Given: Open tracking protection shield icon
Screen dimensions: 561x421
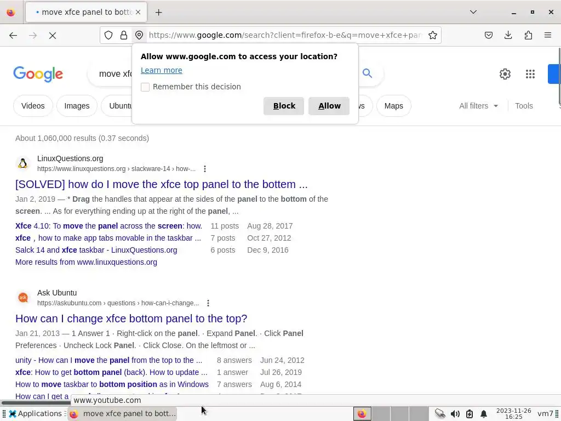Looking at the screenshot, I should coord(108,35).
